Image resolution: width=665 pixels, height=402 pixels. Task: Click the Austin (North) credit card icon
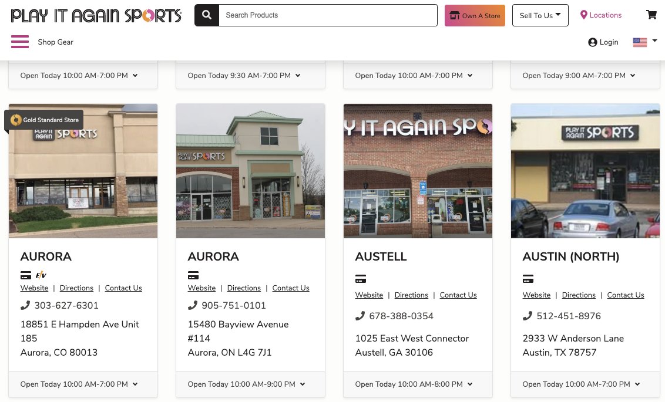pyautogui.click(x=528, y=279)
